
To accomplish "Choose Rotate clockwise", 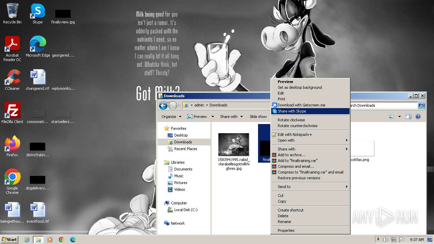I will tap(310, 120).
